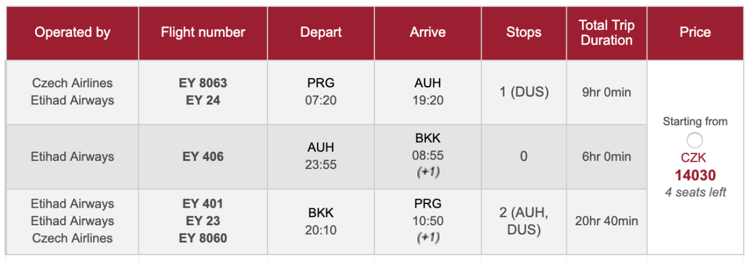
Task: Click the 1 (DUS) stops cell
Action: coord(524,92)
